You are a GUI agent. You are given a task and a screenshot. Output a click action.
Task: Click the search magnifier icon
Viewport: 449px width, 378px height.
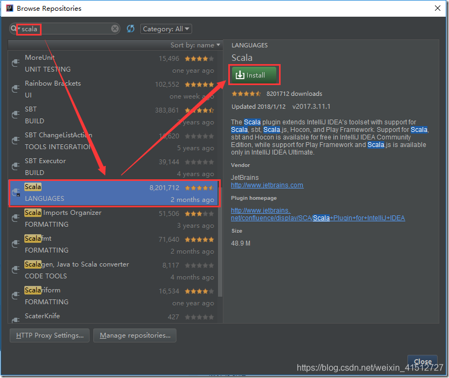(13, 29)
